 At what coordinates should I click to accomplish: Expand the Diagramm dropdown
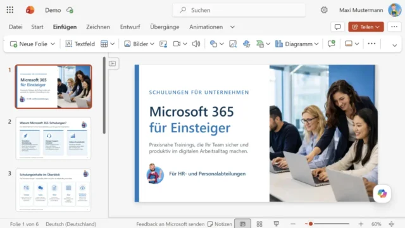tap(316, 44)
